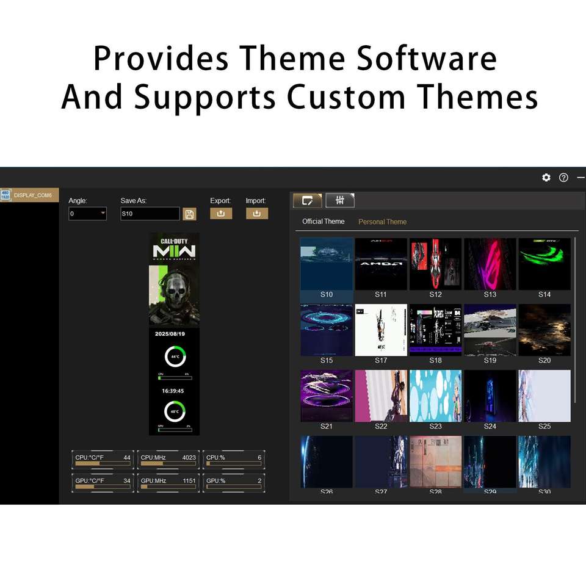Select the S17 white background theme
Image resolution: width=586 pixels, height=586 pixels.
coord(381,330)
